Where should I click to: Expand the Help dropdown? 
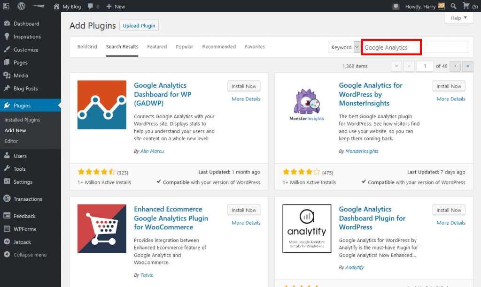coord(458,18)
